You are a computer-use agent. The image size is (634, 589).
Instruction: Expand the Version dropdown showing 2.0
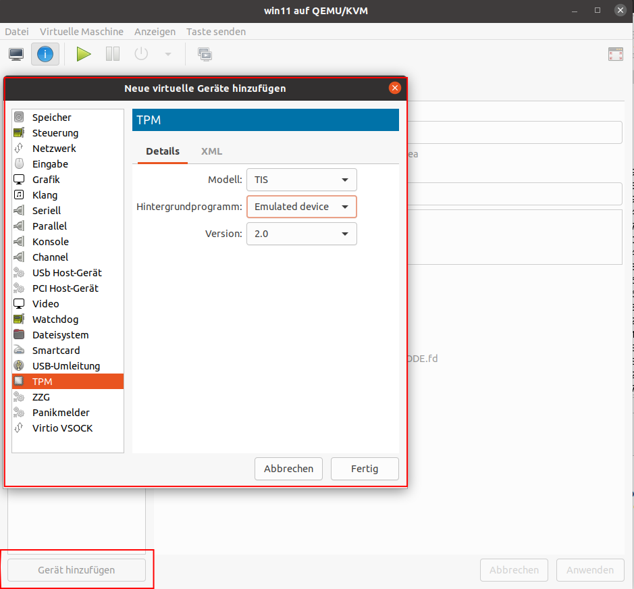point(301,234)
